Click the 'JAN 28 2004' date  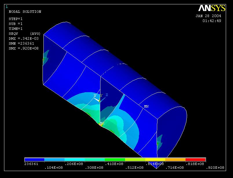point(208,16)
